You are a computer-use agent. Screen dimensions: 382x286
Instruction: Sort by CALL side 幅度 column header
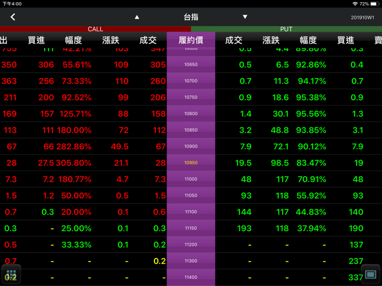(x=73, y=40)
